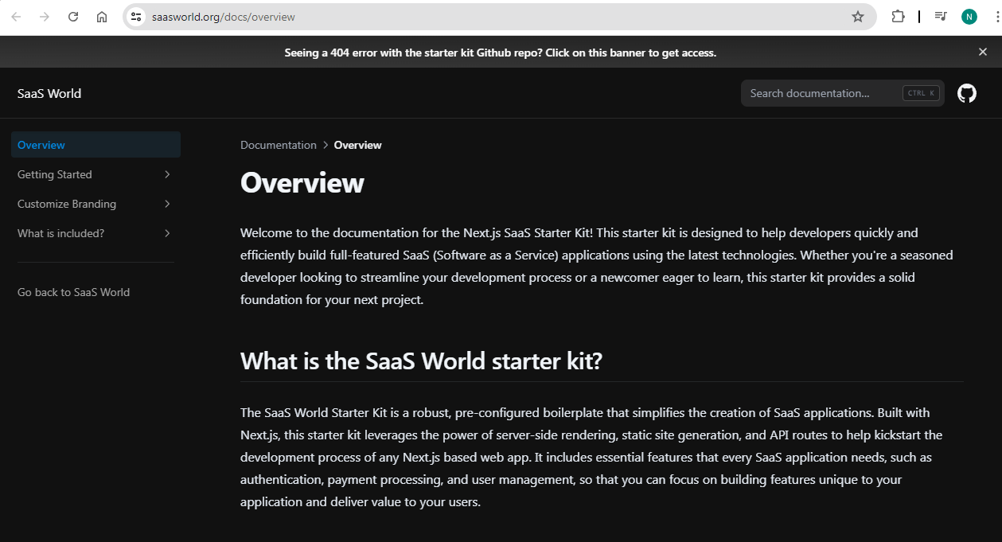
Task: Open the extensions puzzle icon
Action: tap(899, 17)
